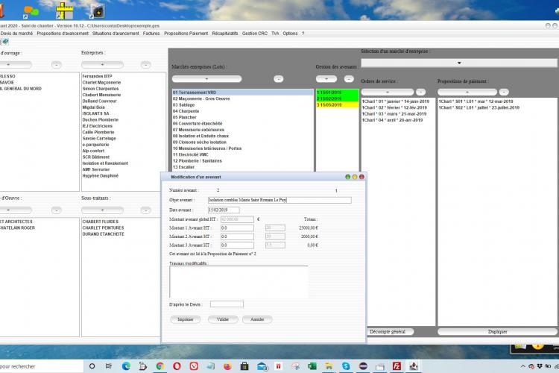Click the Objet avenant text field
559x373 pixels.
tap(279, 200)
